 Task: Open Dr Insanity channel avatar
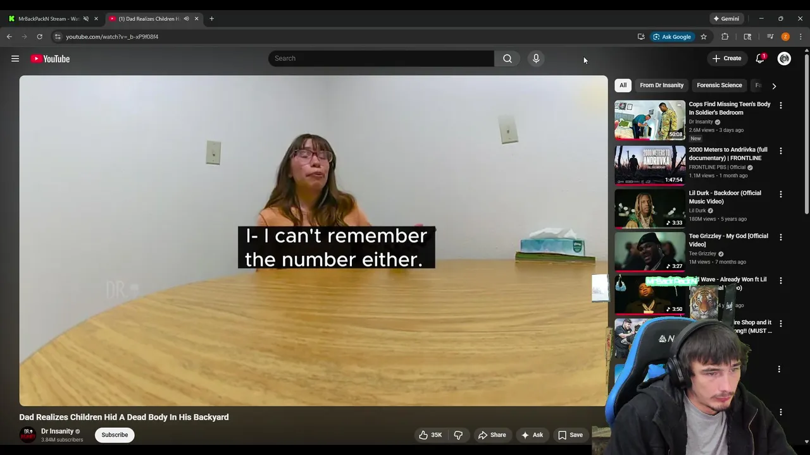27,435
